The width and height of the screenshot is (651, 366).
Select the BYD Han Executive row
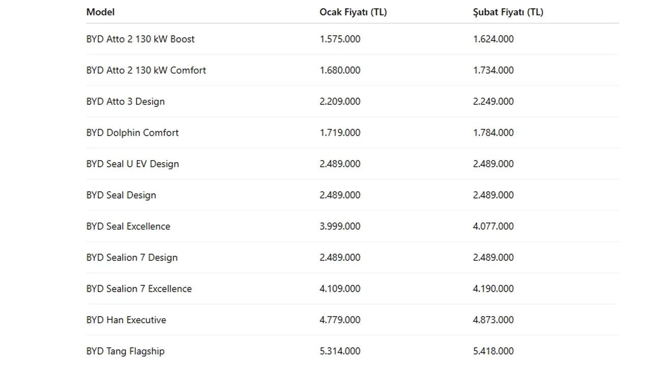126,320
